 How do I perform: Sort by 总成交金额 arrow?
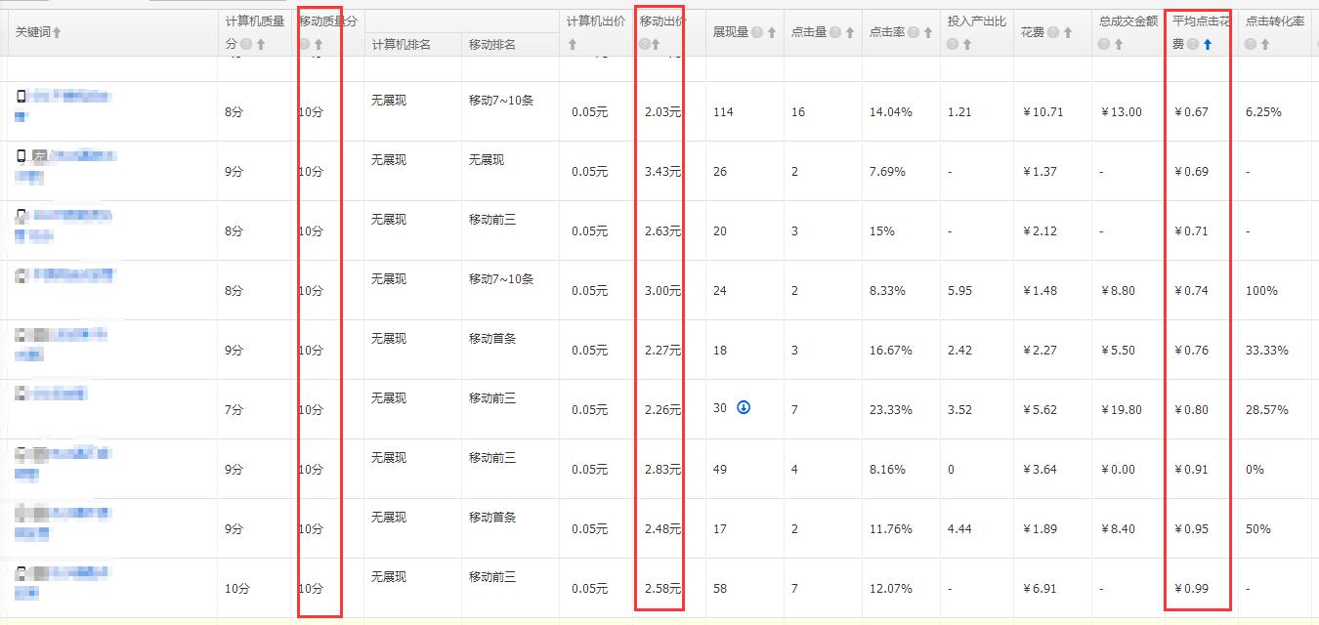coord(1120,44)
